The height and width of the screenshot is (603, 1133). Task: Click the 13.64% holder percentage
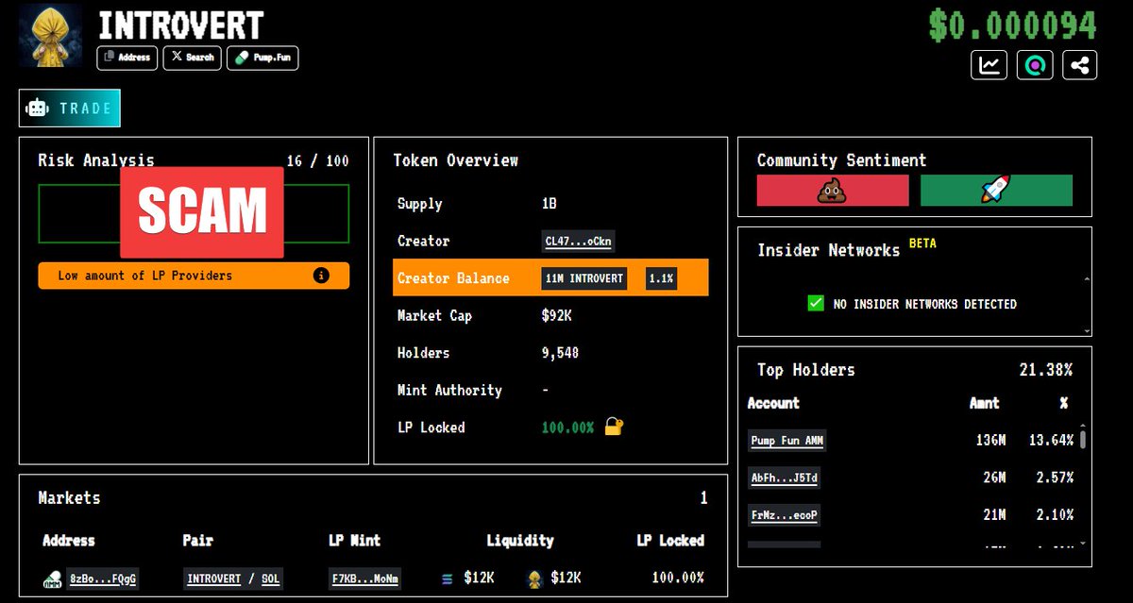click(x=1051, y=441)
